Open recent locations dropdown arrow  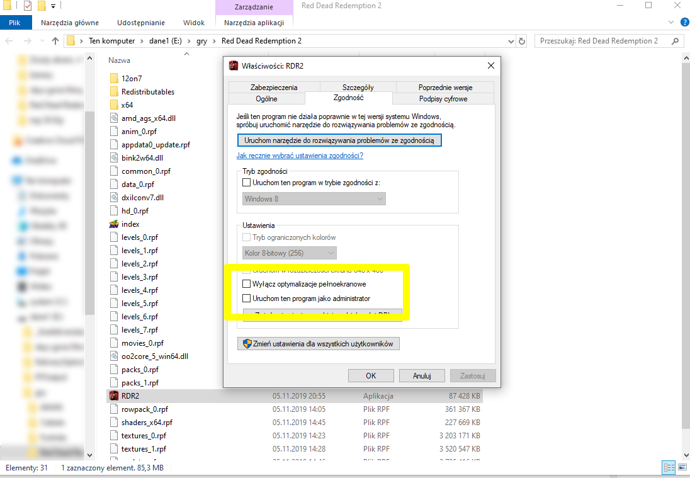click(42, 41)
